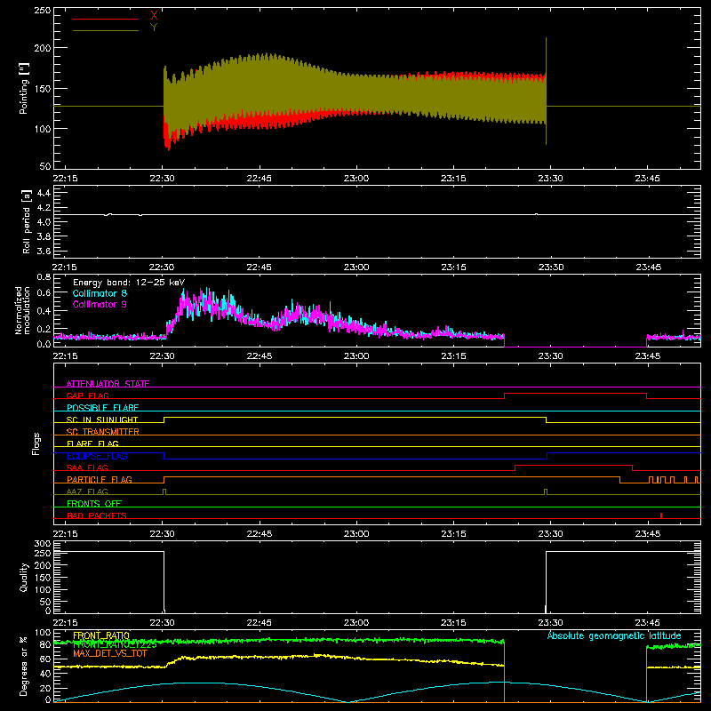Click the red X legend label

click(x=154, y=16)
